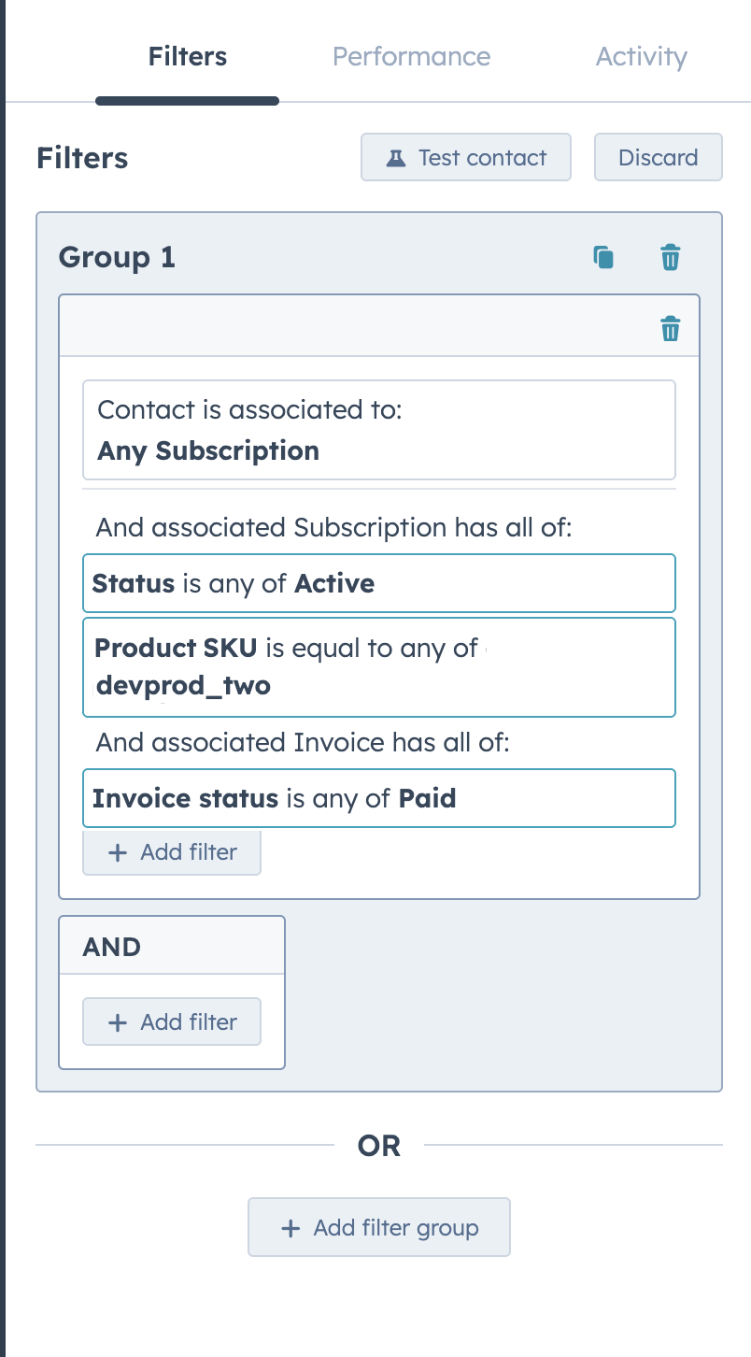
Task: Click the trash icon to delete Group 1
Action: tap(670, 257)
